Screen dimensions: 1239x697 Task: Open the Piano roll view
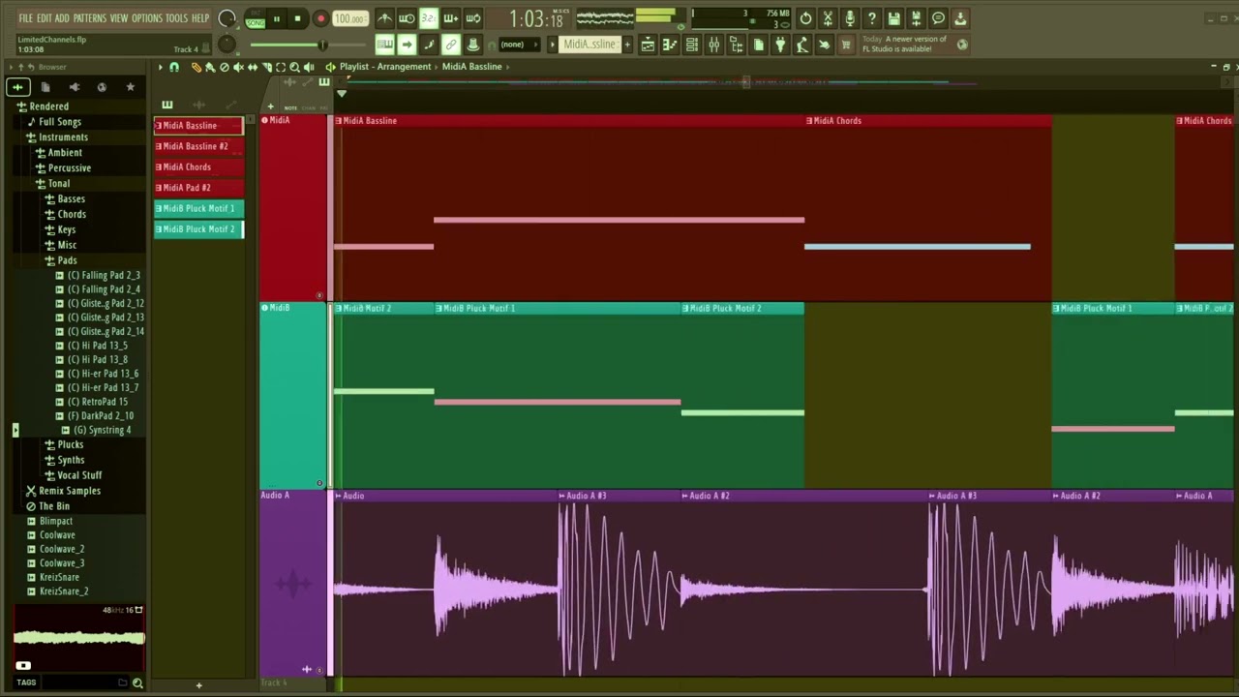670,45
